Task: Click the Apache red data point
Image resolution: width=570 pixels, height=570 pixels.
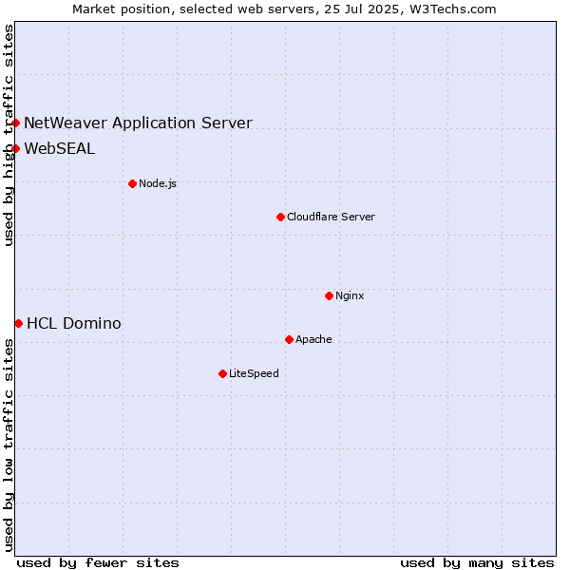Action: pos(290,339)
